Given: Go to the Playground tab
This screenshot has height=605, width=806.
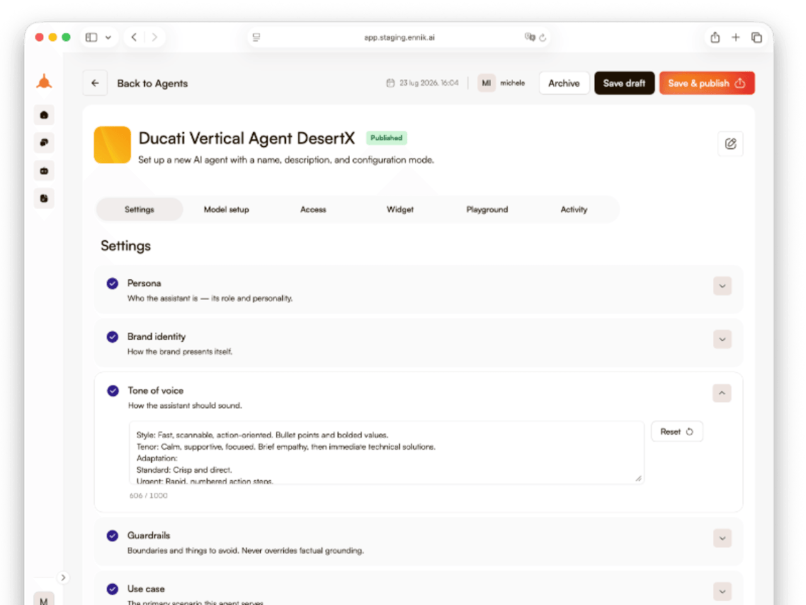Looking at the screenshot, I should (487, 209).
